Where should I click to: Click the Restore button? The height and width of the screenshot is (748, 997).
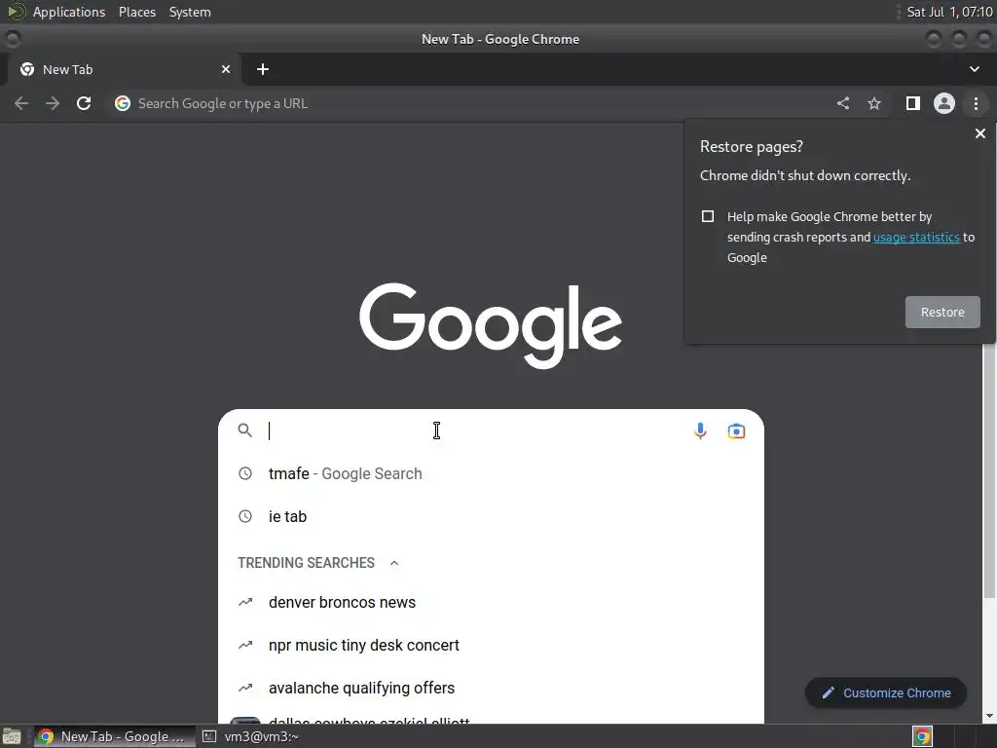[x=942, y=313]
